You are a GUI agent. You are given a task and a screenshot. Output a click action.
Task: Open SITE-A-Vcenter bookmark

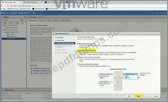(13, 9)
